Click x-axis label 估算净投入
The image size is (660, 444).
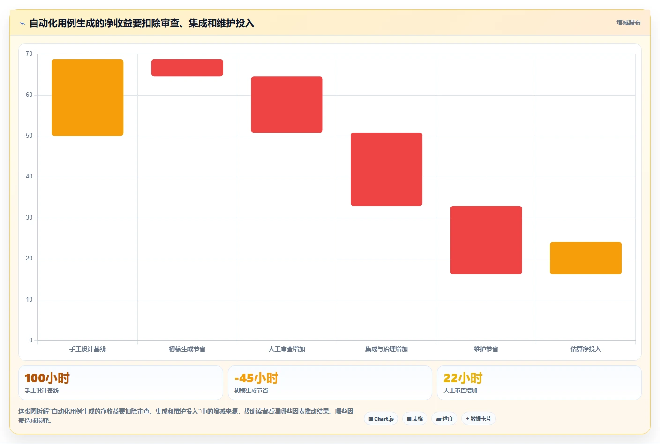coord(585,349)
